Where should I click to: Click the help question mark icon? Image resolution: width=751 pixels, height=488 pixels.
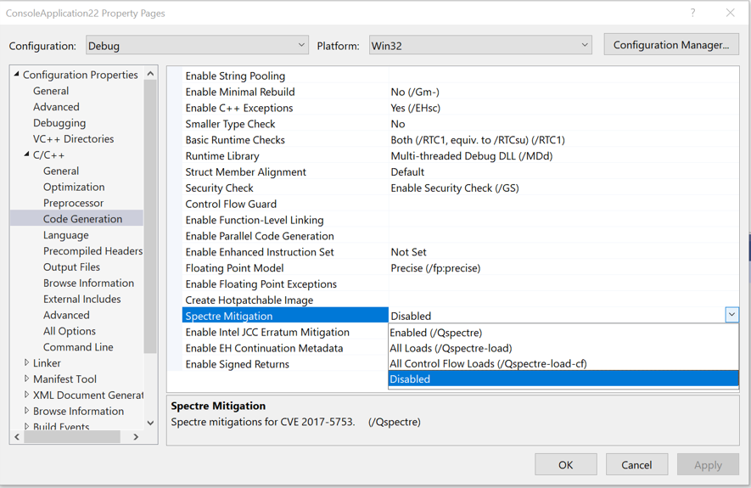692,13
